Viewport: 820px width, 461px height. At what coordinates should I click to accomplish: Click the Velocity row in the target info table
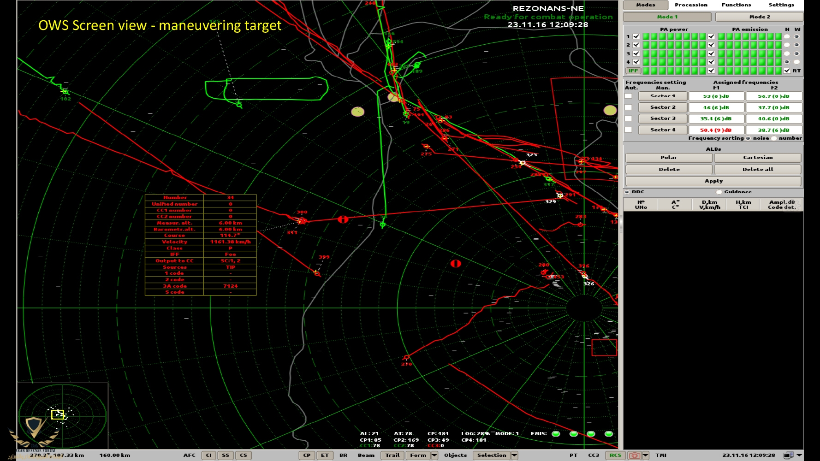click(201, 242)
